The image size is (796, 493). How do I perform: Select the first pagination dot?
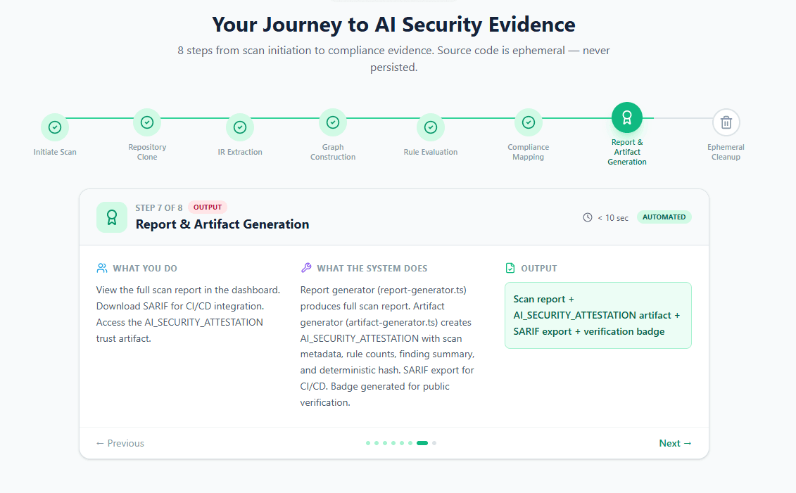point(367,443)
